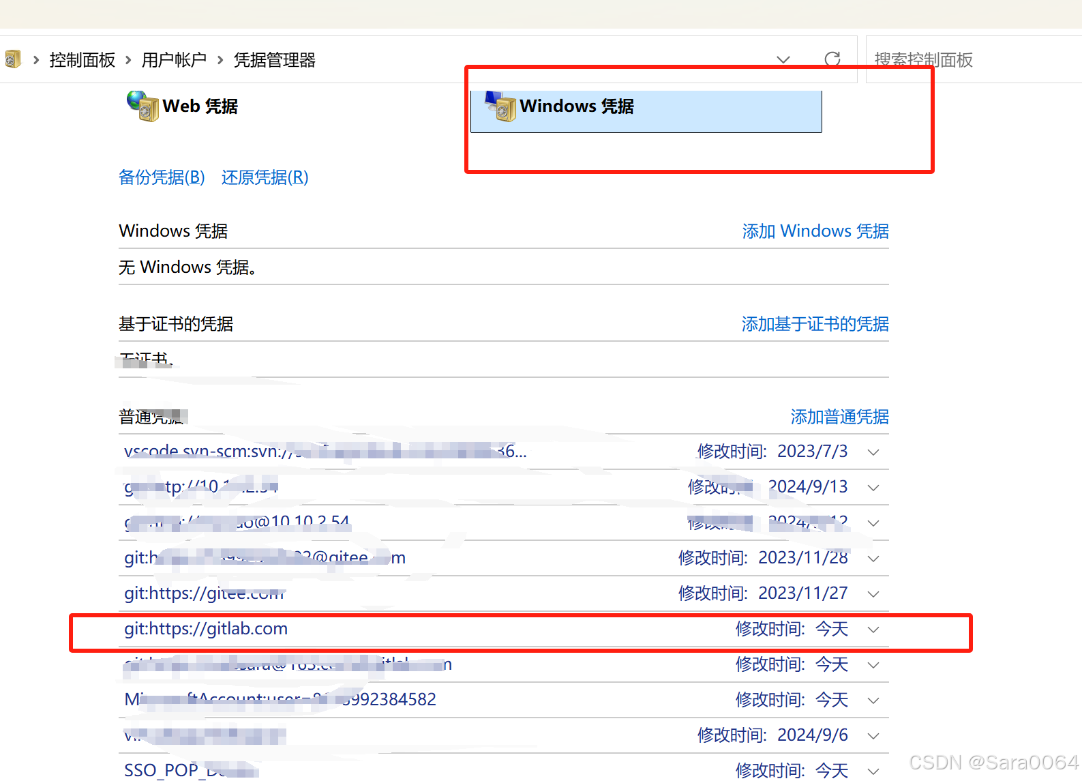Open 备份凭据(B) link
The height and width of the screenshot is (781, 1082).
162,177
